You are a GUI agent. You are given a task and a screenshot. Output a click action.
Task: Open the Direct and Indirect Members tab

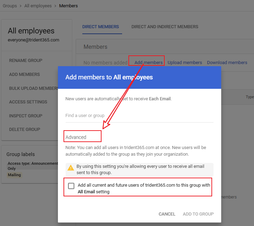165,26
